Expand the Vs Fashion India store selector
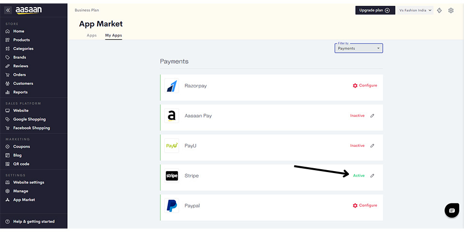 point(415,10)
